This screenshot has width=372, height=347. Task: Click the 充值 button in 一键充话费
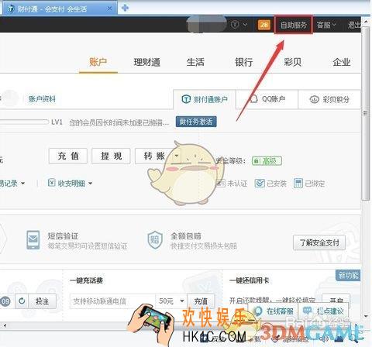tap(201, 301)
